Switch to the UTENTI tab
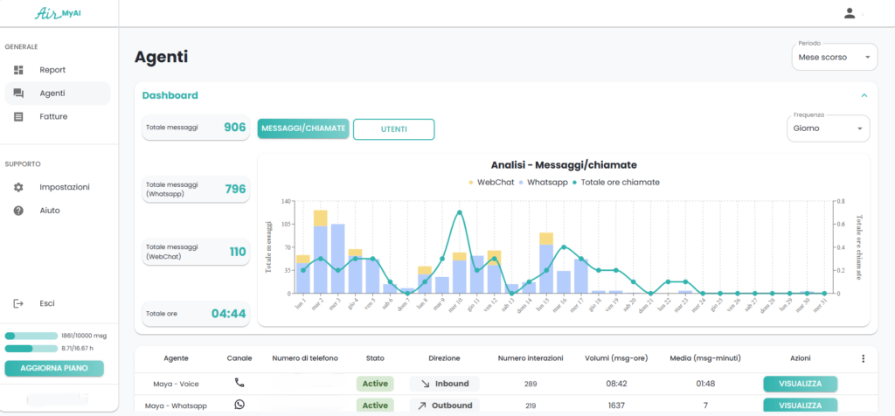This screenshot has width=895, height=416. (393, 129)
